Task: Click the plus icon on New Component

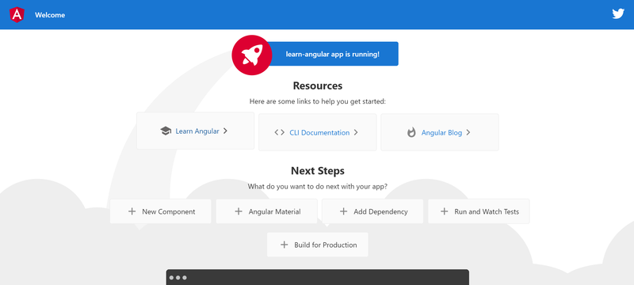Action: pyautogui.click(x=132, y=211)
